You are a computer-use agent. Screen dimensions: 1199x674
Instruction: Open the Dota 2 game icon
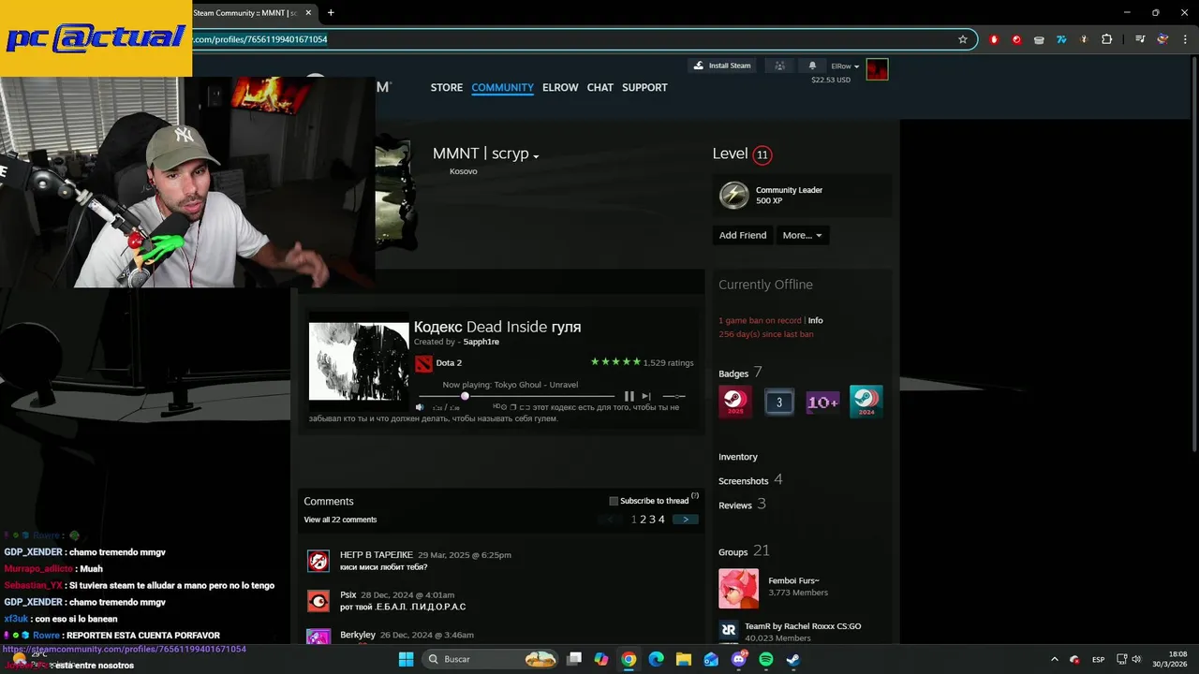click(423, 363)
